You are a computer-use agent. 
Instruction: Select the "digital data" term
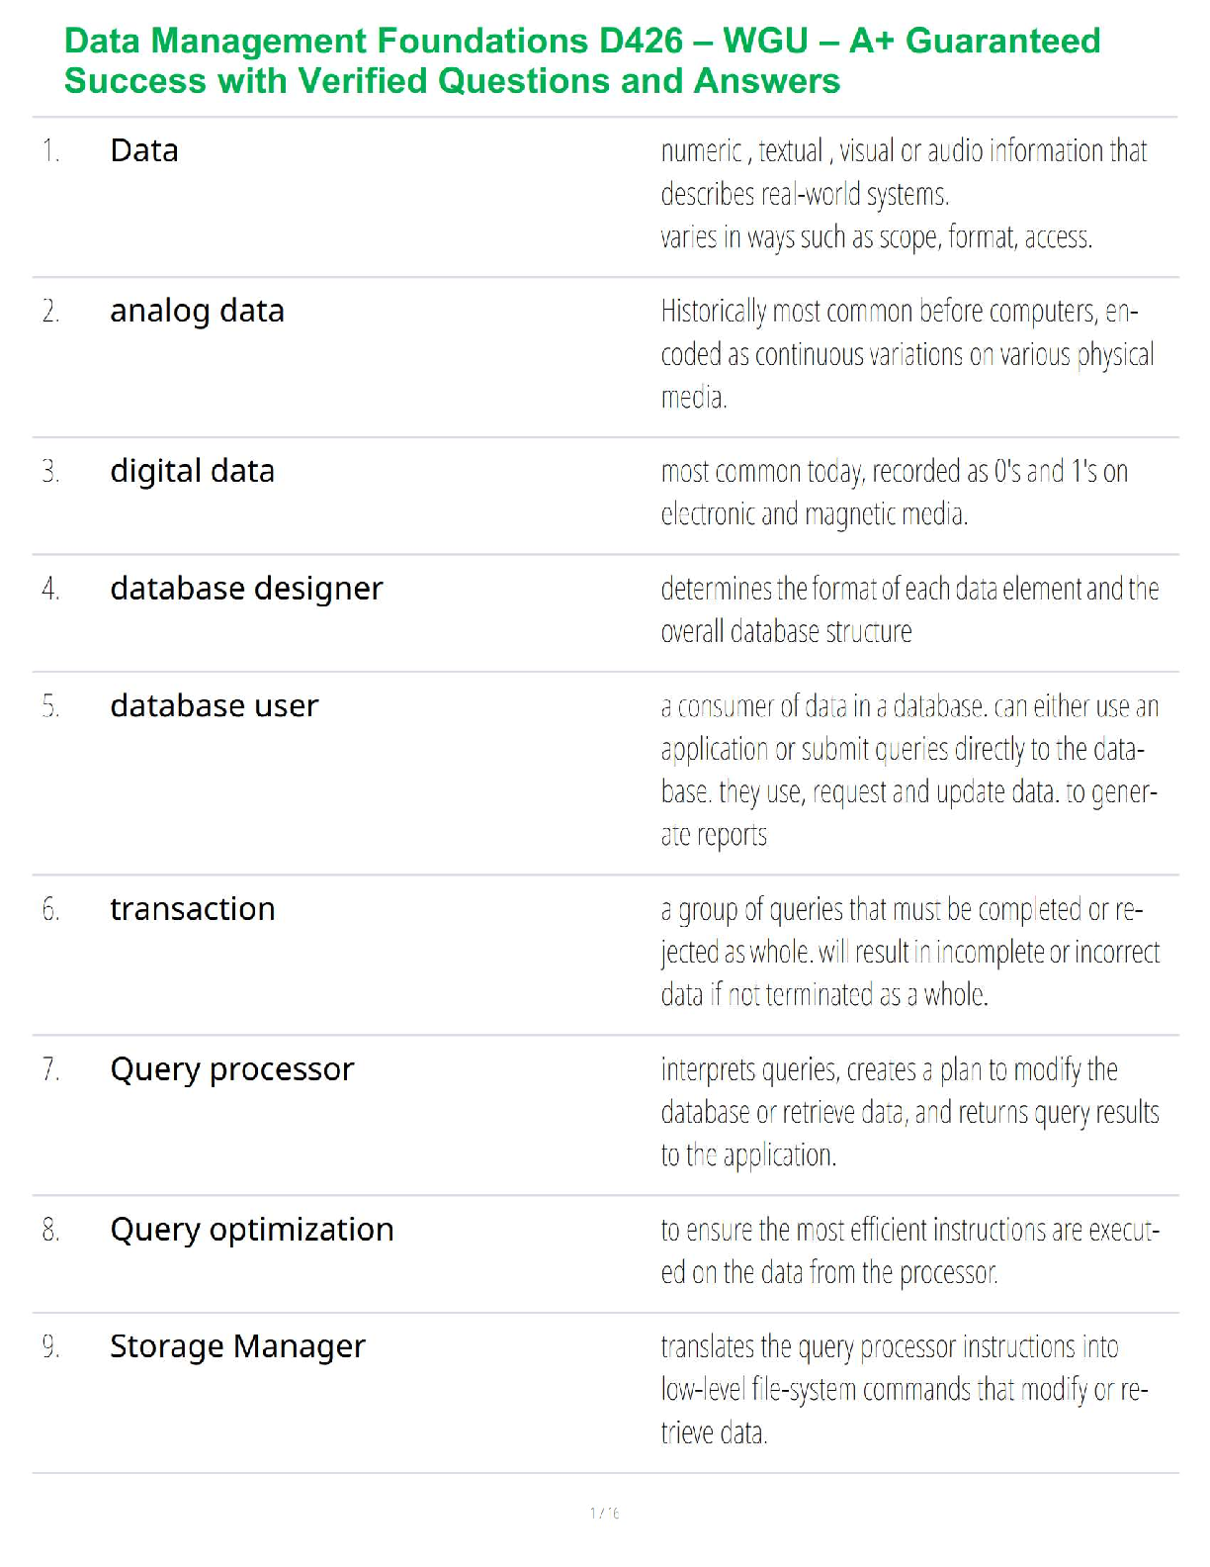pyautogui.click(x=192, y=471)
